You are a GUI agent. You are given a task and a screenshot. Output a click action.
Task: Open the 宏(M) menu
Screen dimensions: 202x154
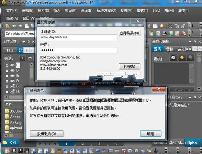(x=169, y=11)
